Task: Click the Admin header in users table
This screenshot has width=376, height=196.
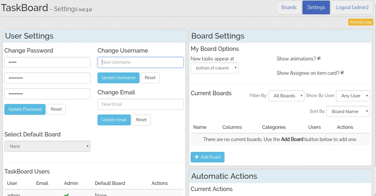Action: click(x=71, y=183)
